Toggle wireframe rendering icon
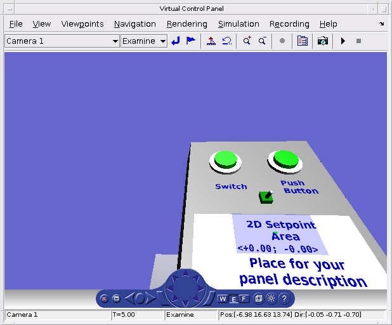392x325 pixels. [259, 298]
